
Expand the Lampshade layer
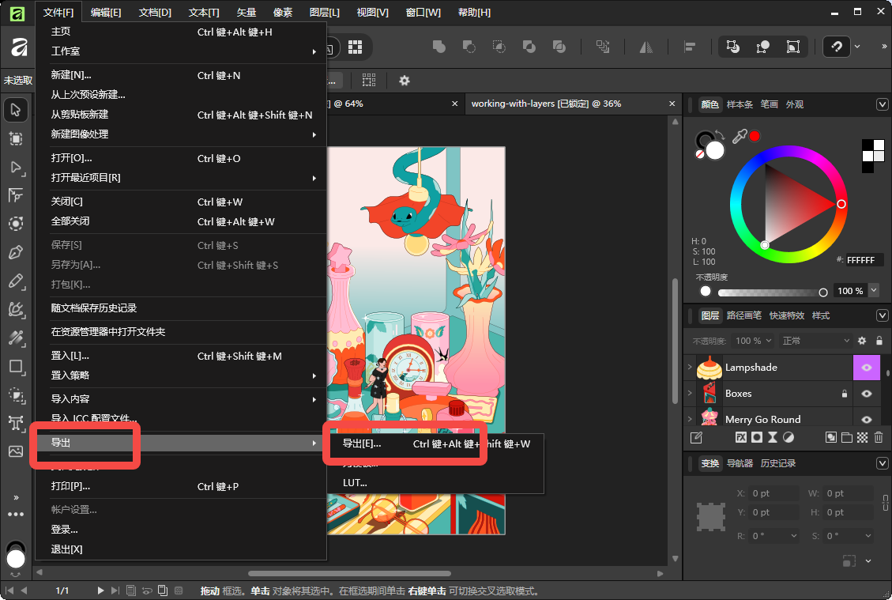click(x=690, y=367)
